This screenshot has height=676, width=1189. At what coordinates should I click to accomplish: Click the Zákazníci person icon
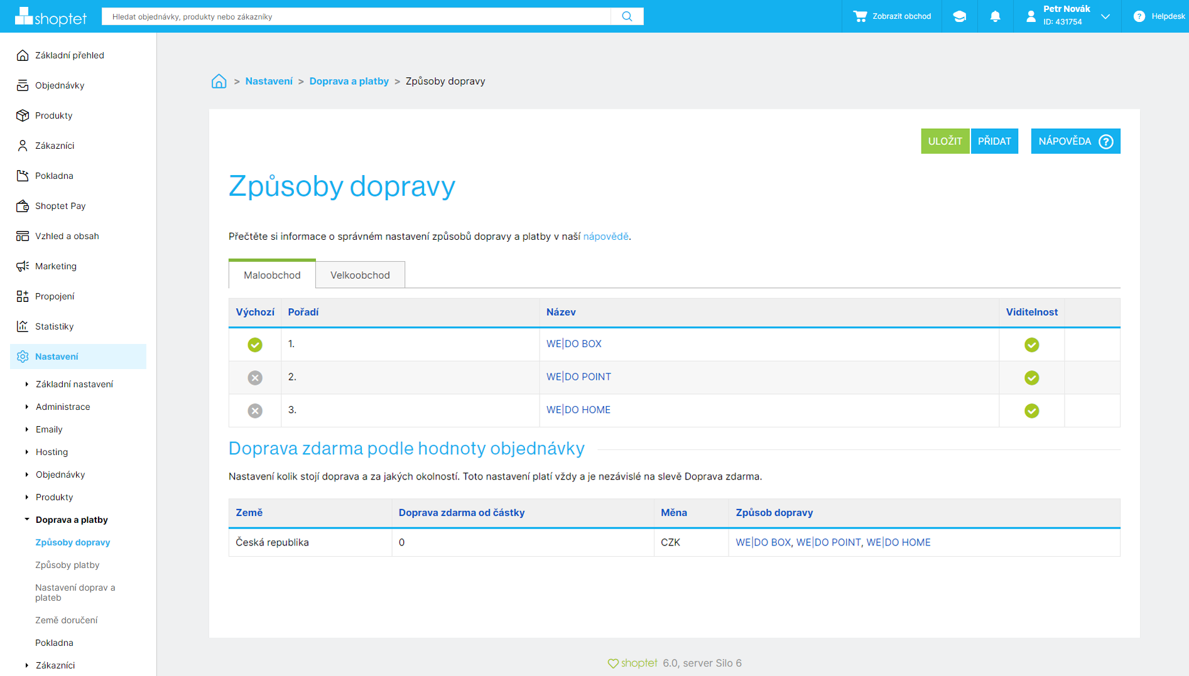click(23, 146)
